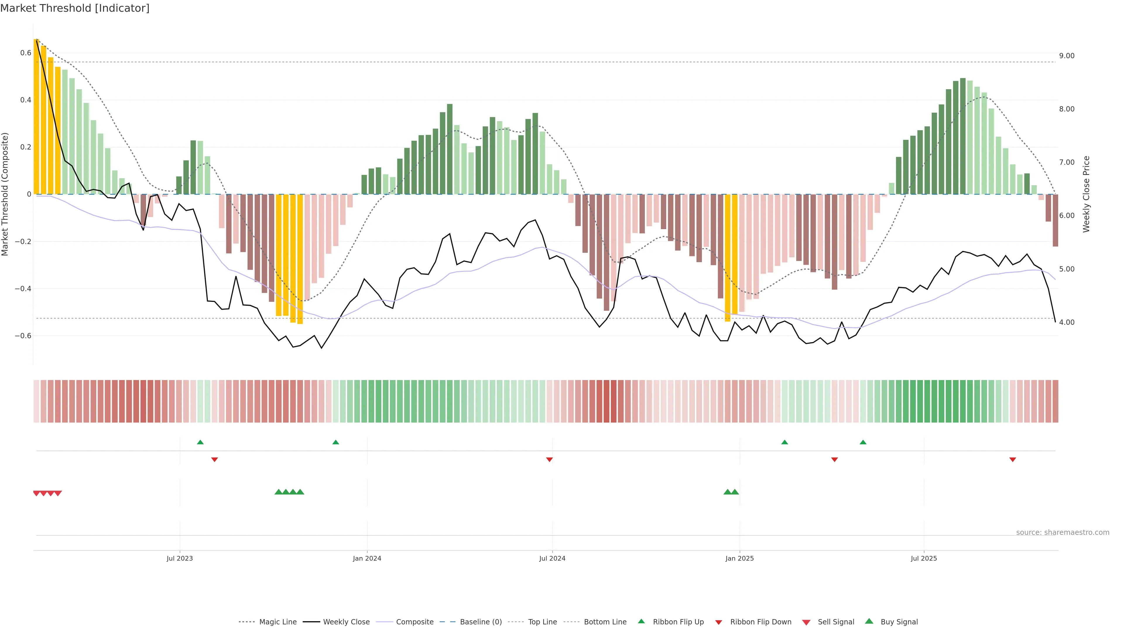
Task: Click the Weekly Close Price axis title
Action: click(1086, 194)
